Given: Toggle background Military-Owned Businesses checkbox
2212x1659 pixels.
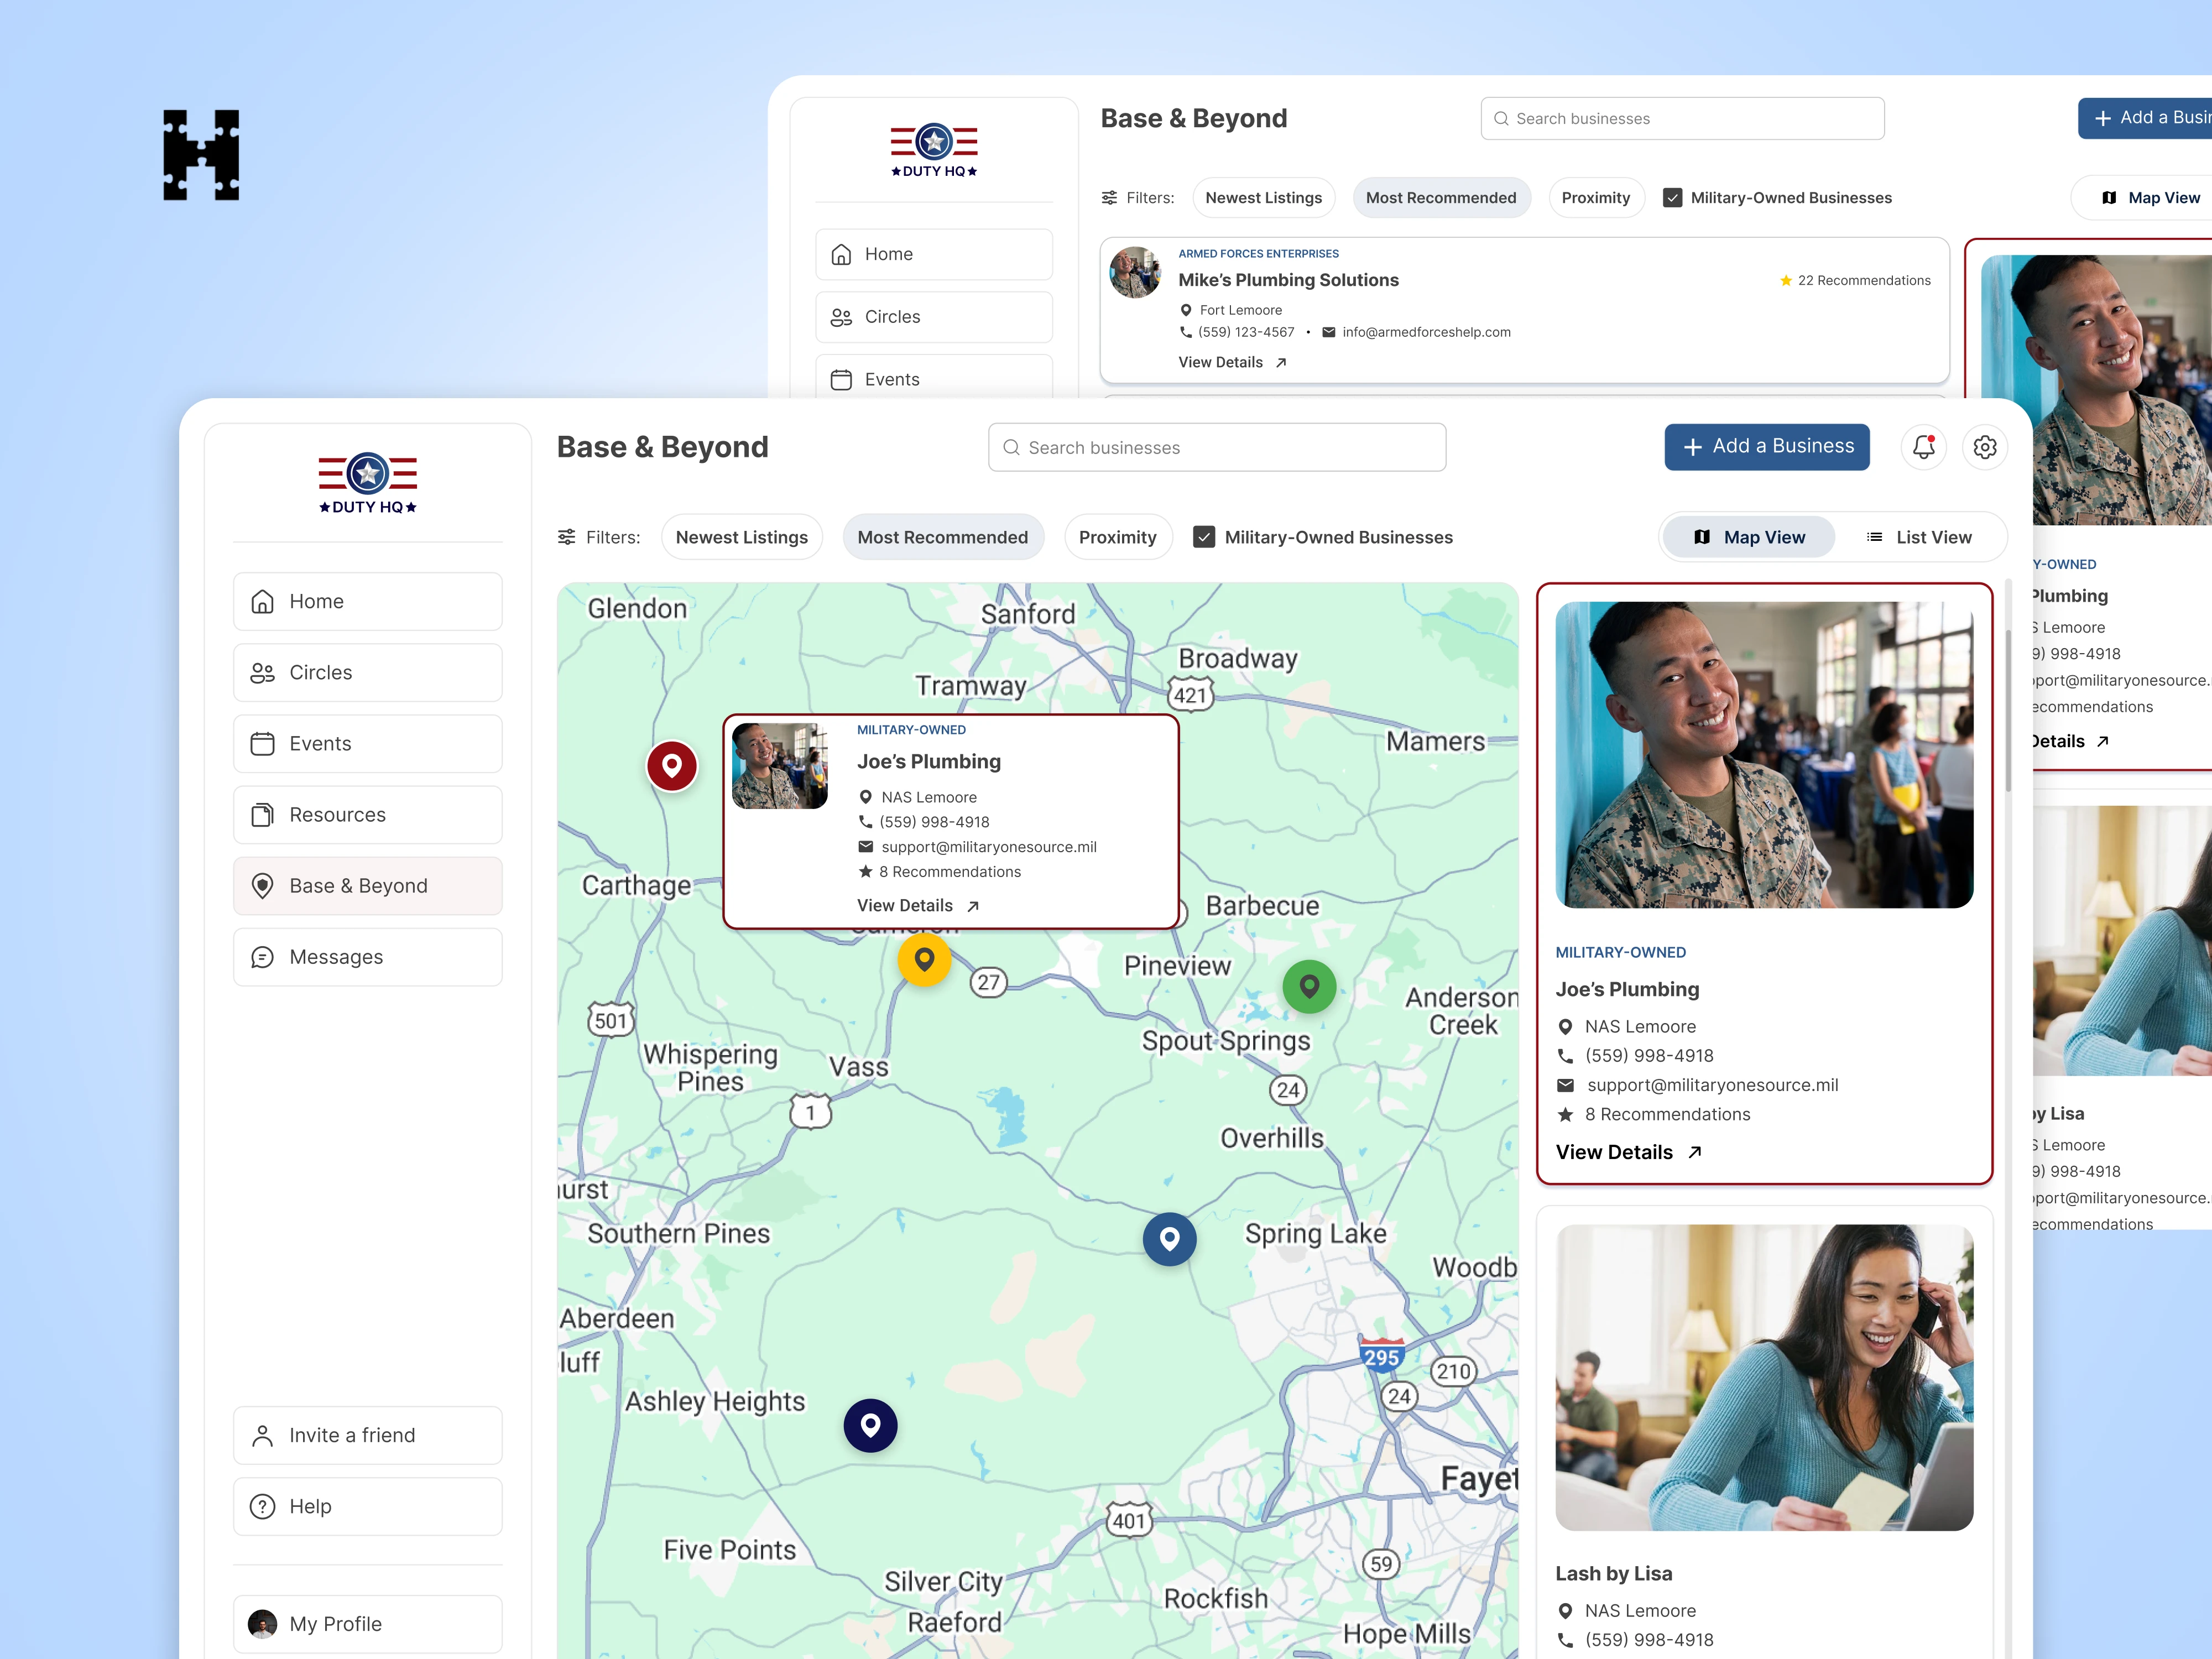Looking at the screenshot, I should pos(1672,198).
